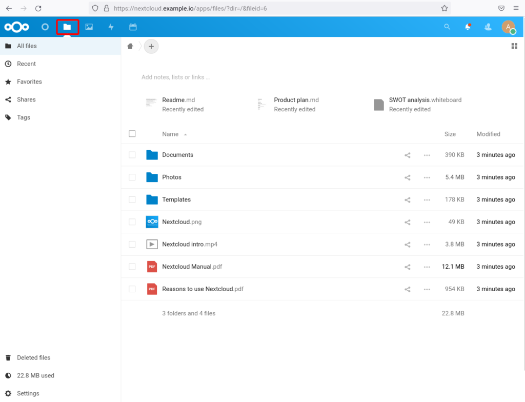The width and height of the screenshot is (525, 402).
Task: Check the checkbox for Nextcloud Manual.pdf
Action: click(x=132, y=266)
